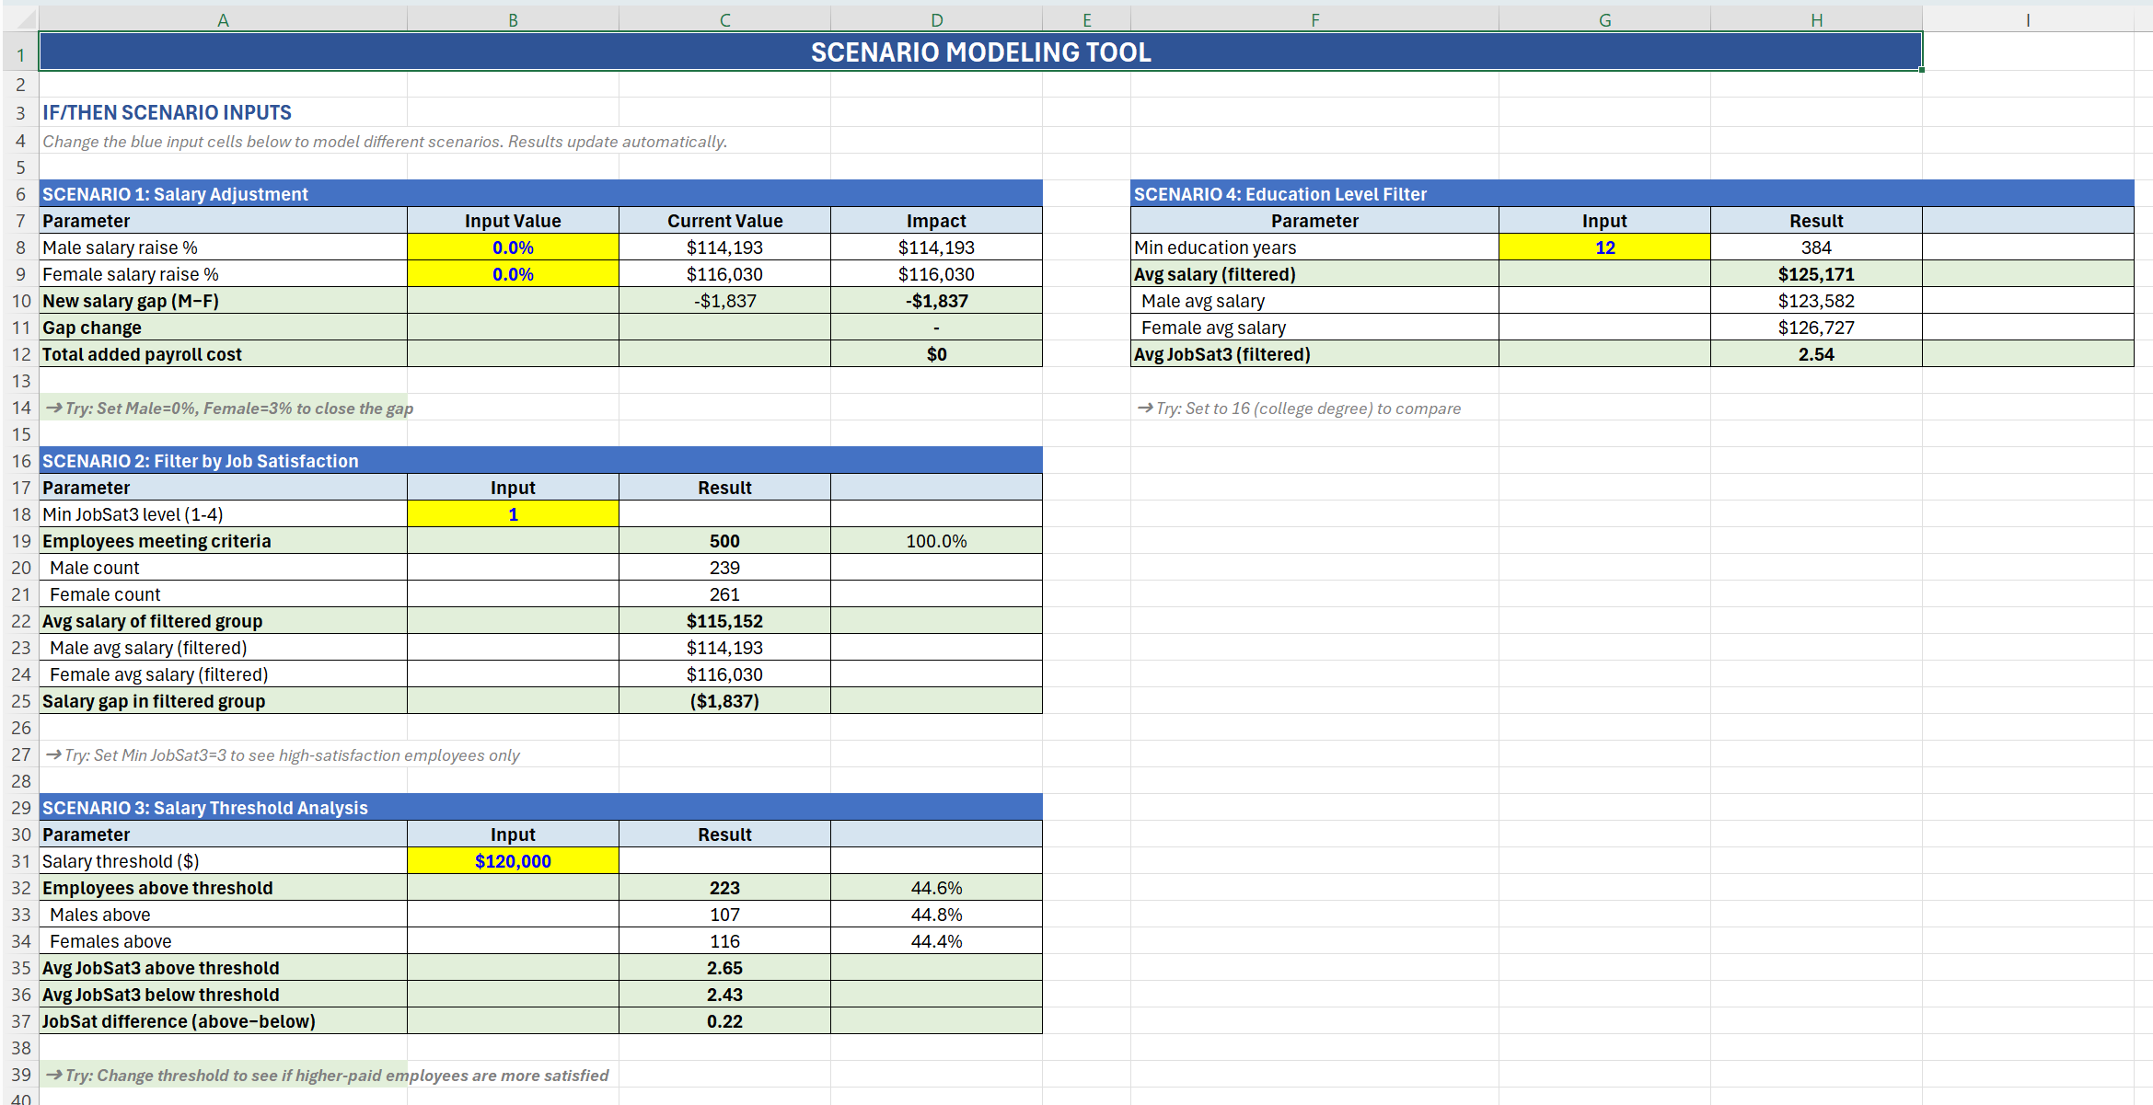This screenshot has height=1105, width=2153.
Task: Select the Female salary raise % yellow cell
Action: click(513, 274)
